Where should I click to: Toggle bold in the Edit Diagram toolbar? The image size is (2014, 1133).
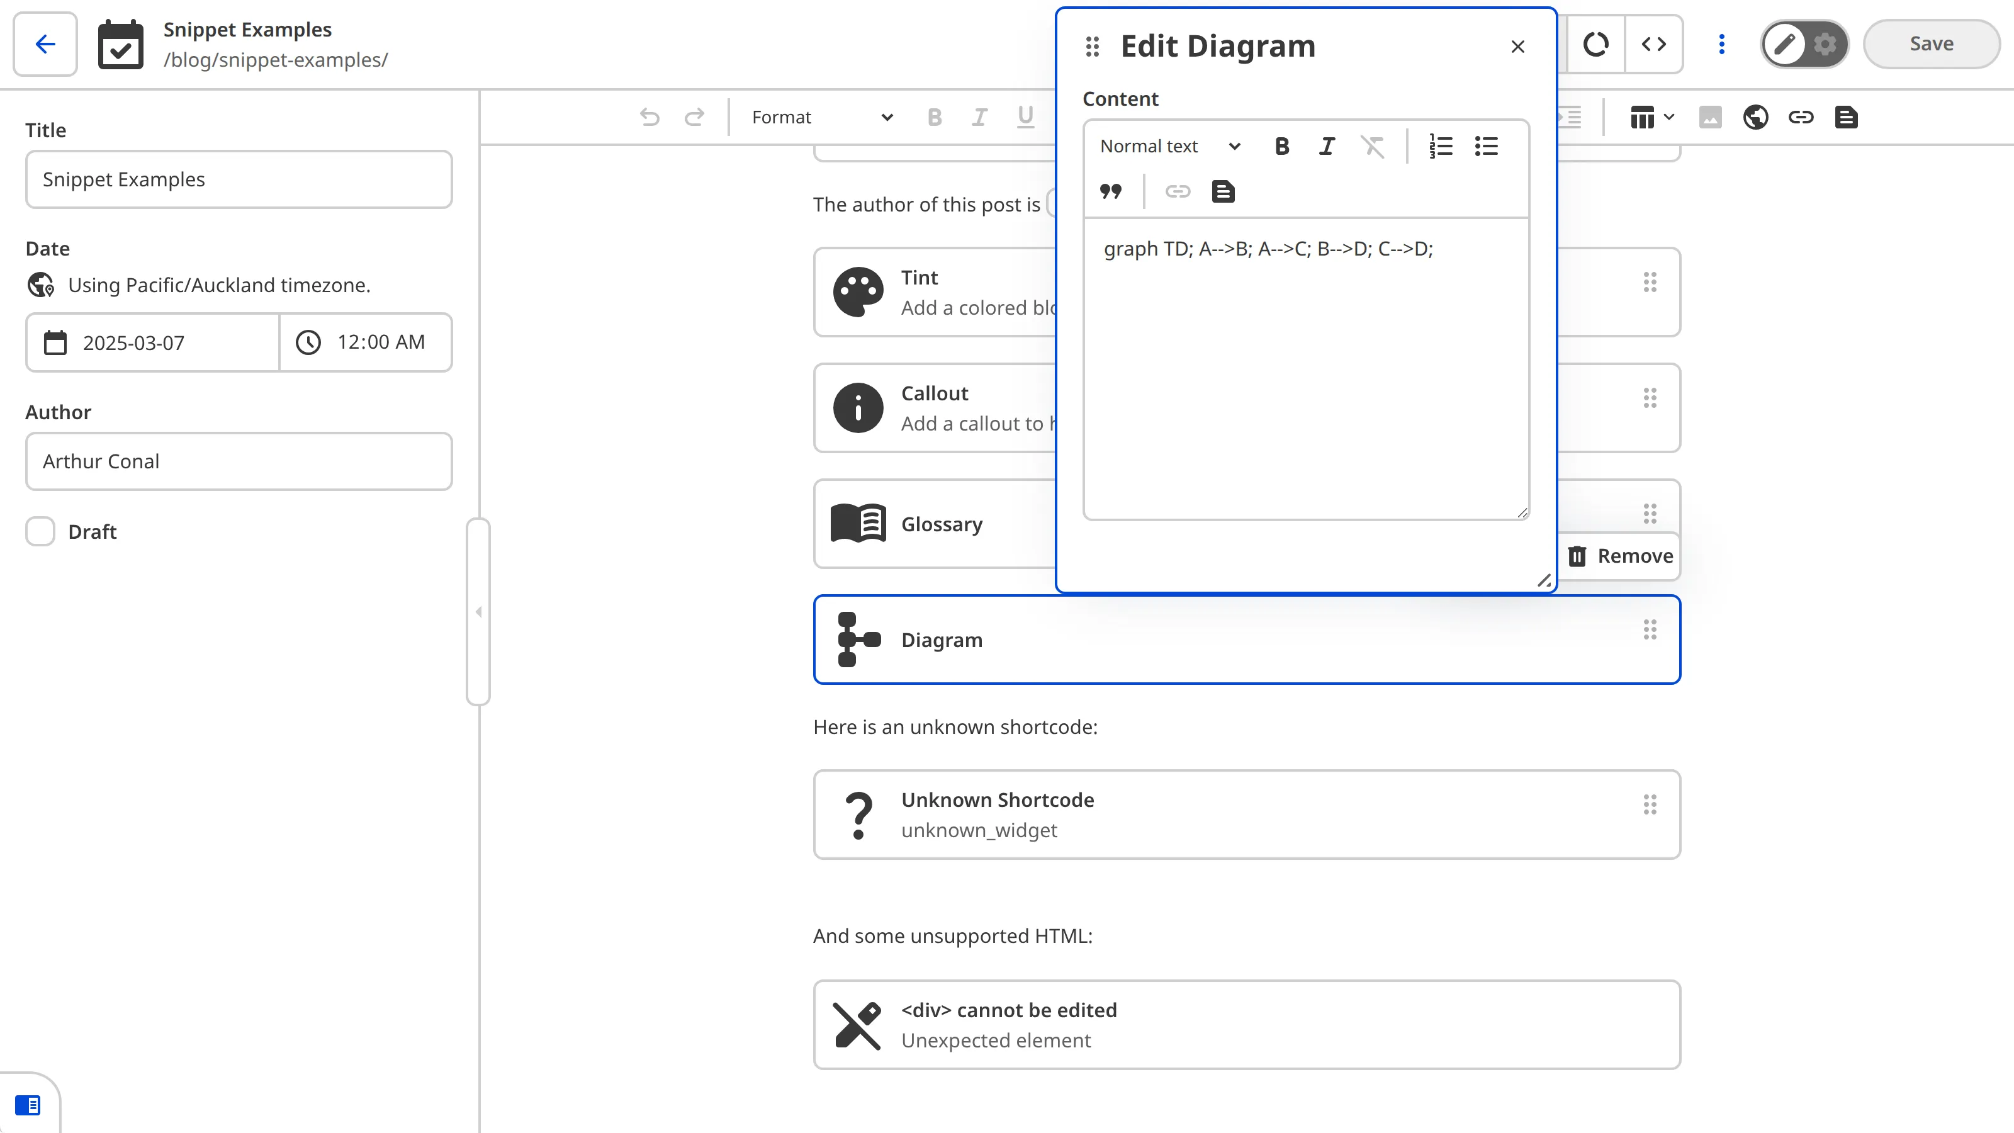tap(1281, 146)
